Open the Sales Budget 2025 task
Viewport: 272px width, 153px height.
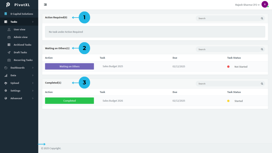(x=113, y=66)
